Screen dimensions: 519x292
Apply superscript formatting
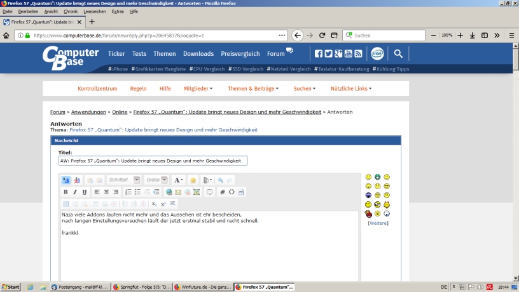(163, 204)
